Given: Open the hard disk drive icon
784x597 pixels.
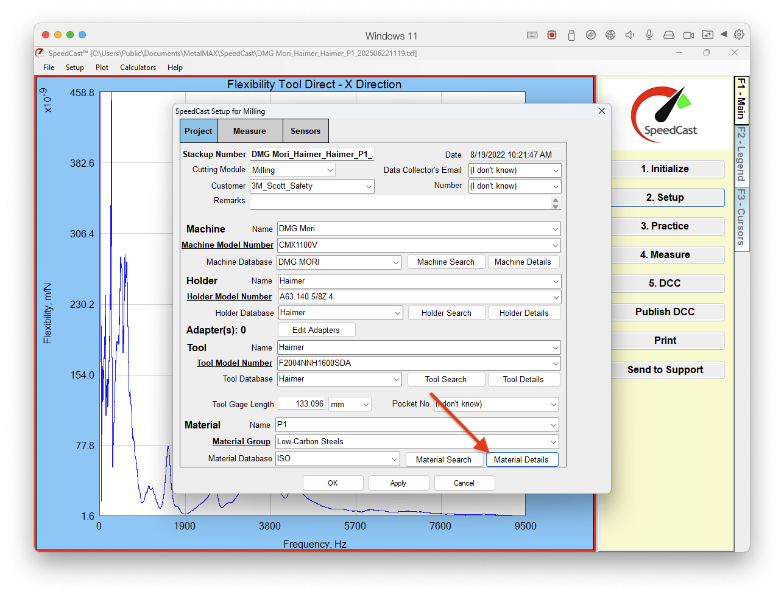Looking at the screenshot, I should 669,35.
